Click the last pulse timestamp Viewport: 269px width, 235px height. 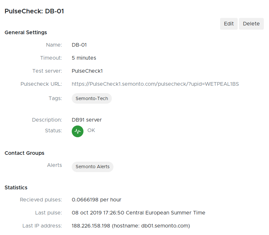pos(138,213)
